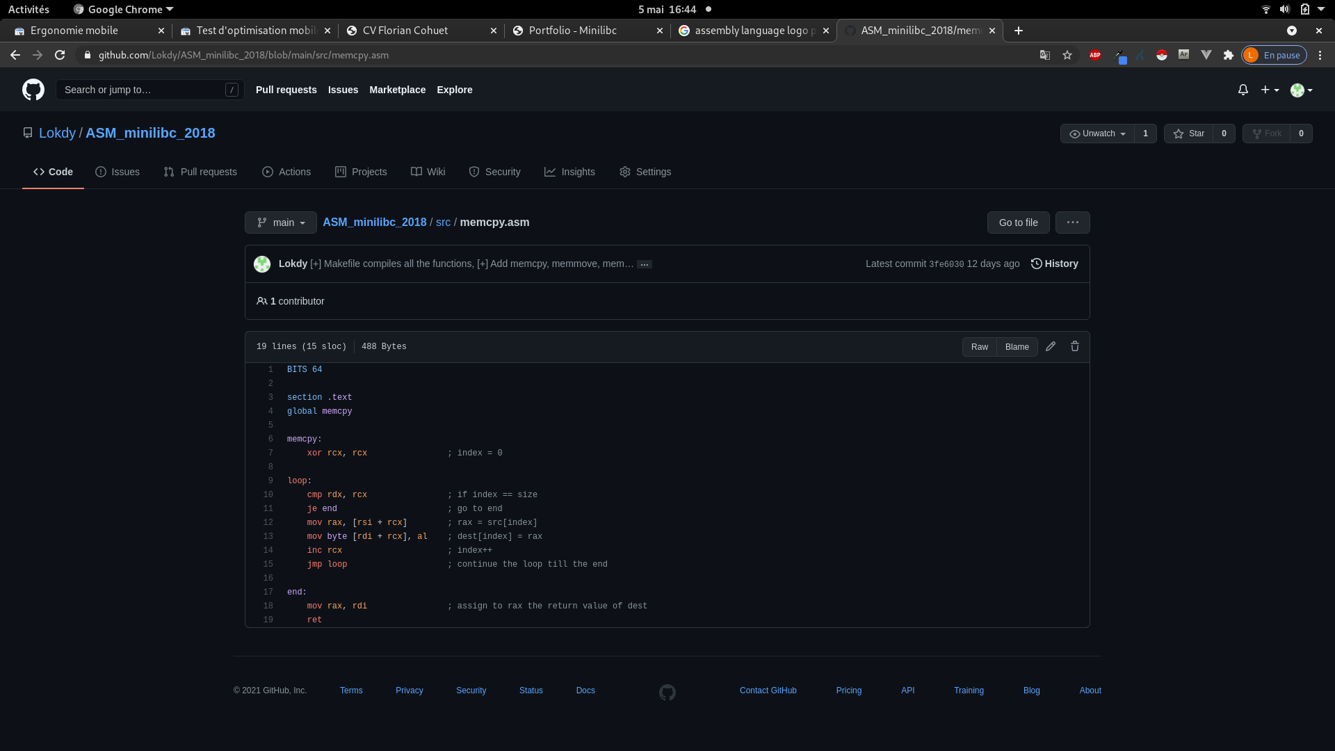Open the AdBlock Plus extension

[x=1095, y=55]
